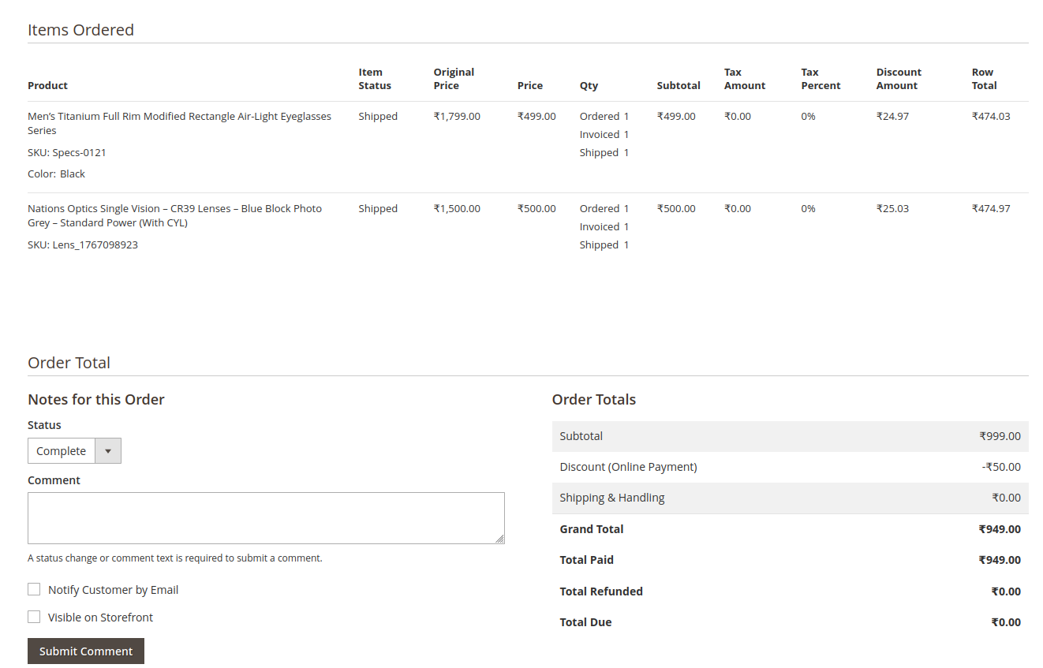Click the Color: Black attribute
This screenshot has width=1043, height=668.
pos(56,174)
